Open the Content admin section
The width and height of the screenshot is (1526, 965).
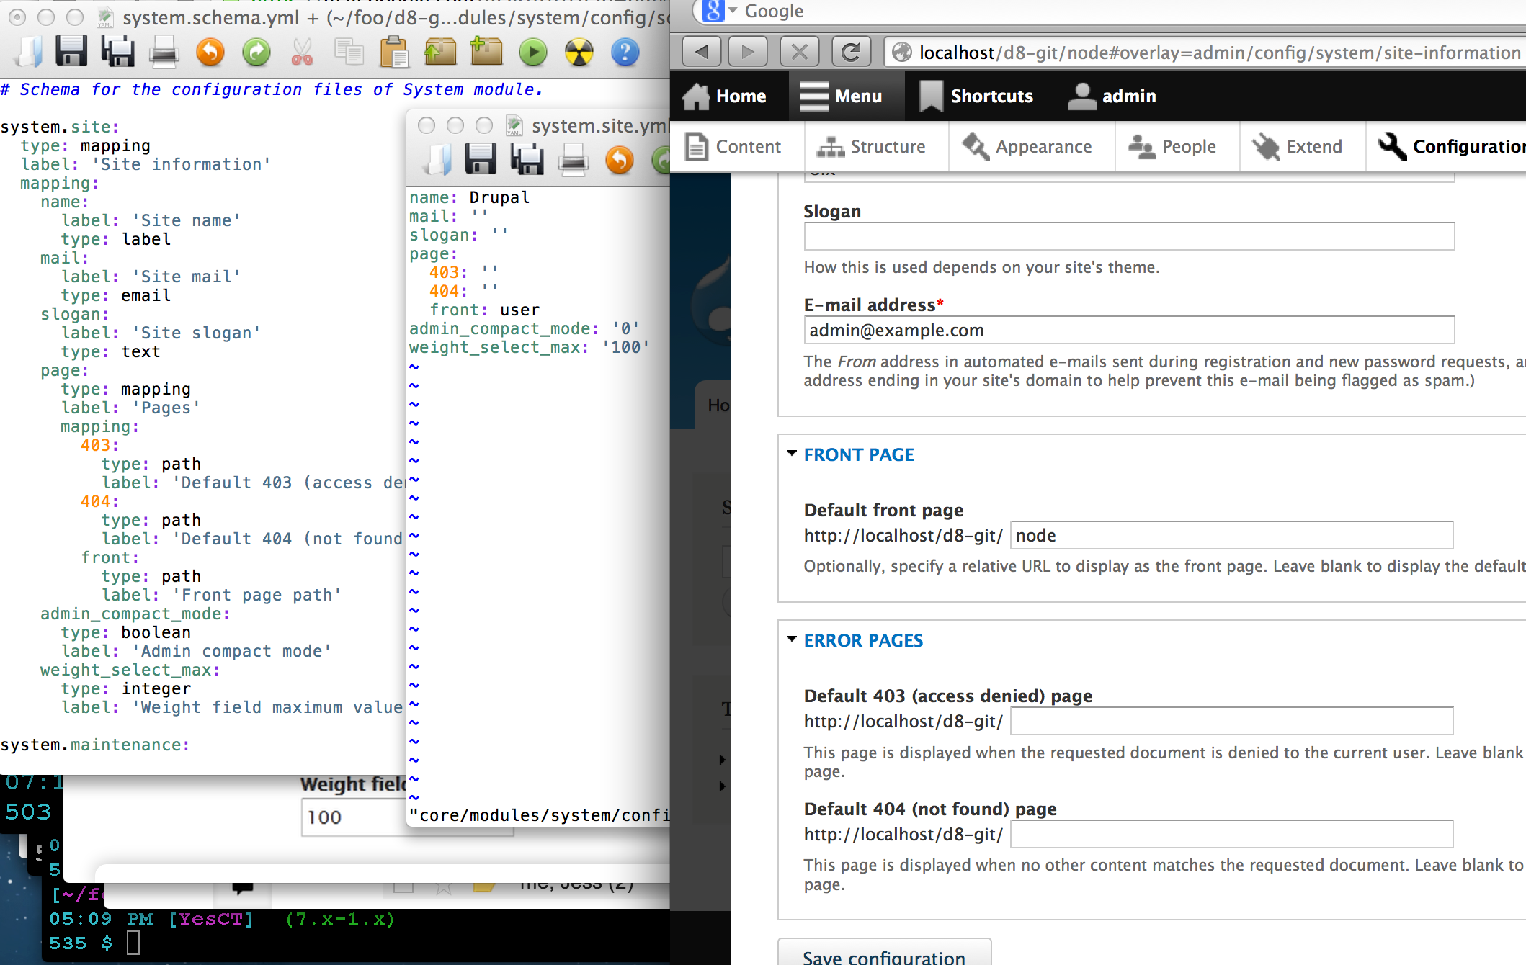(732, 146)
